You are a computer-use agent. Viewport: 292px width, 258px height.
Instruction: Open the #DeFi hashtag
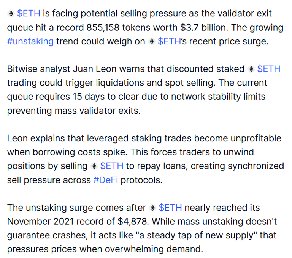[x=106, y=180]
